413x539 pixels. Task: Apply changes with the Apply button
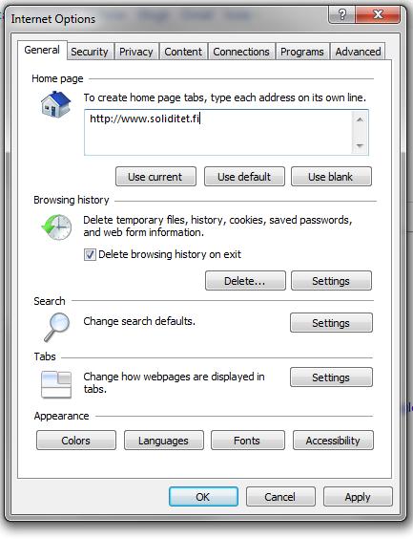pos(358,497)
